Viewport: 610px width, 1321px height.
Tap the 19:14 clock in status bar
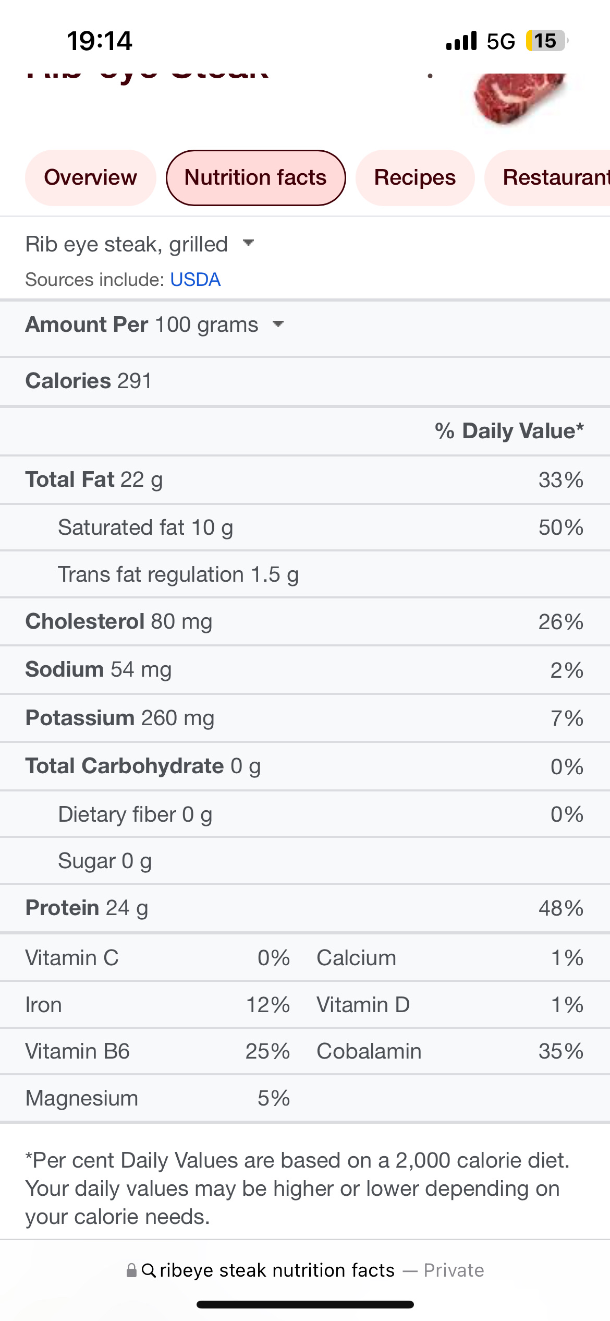click(100, 41)
